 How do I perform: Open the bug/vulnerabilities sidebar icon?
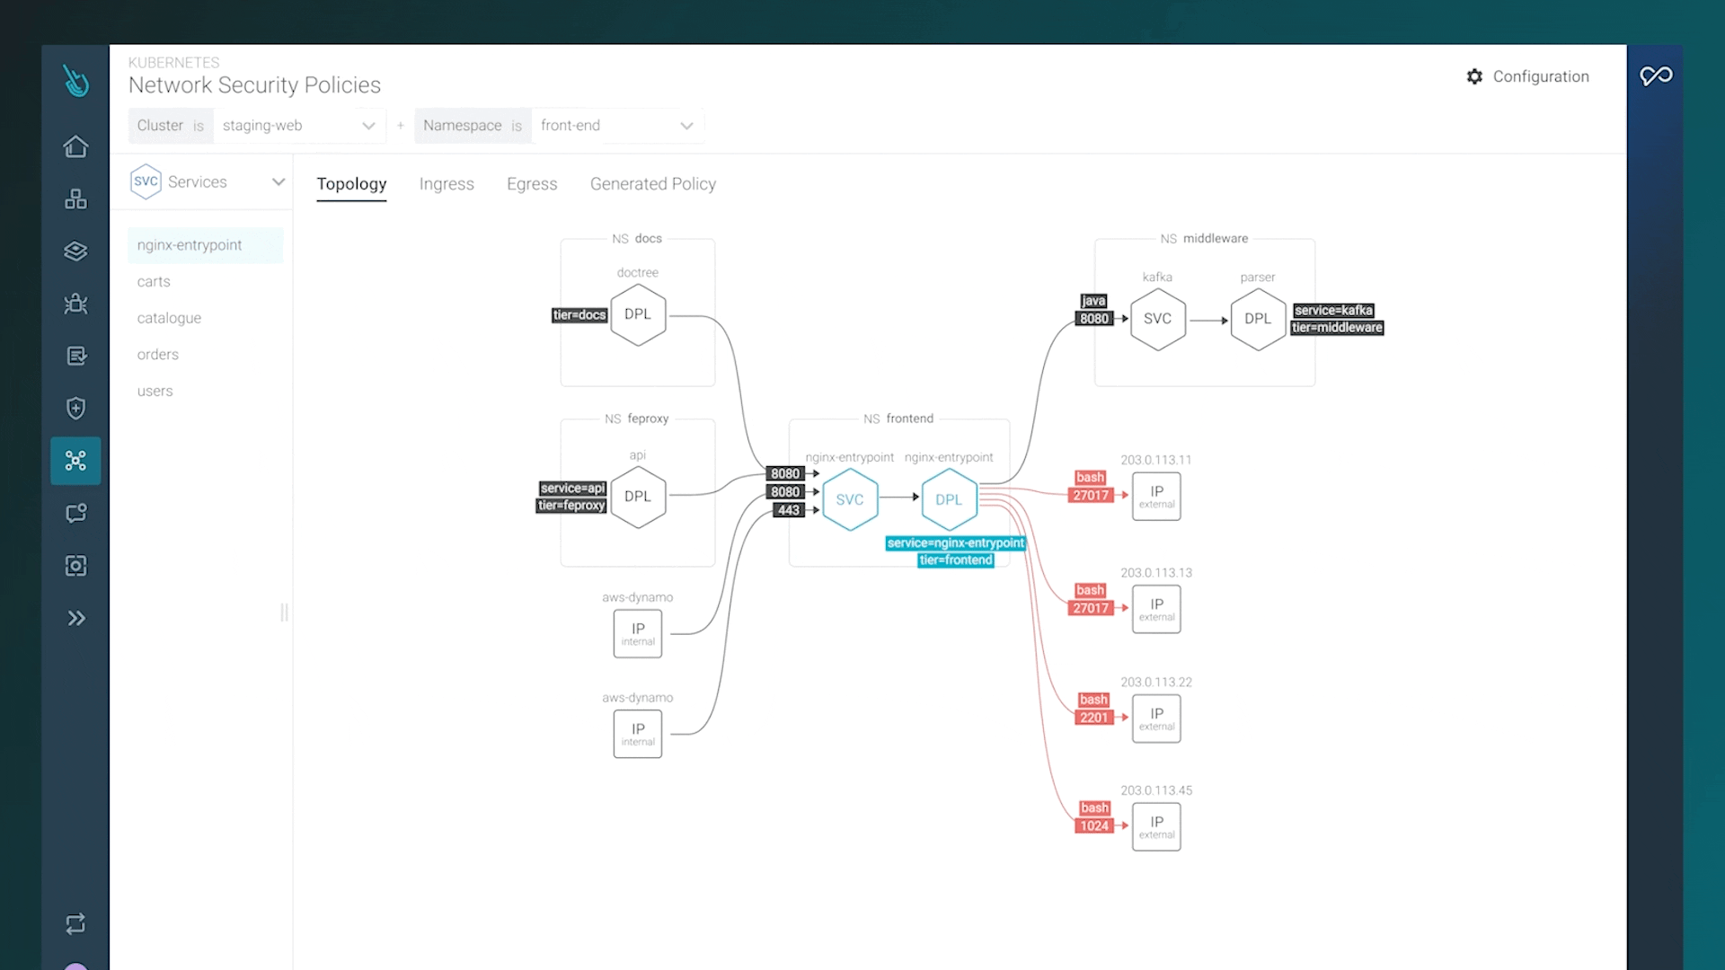click(x=75, y=304)
